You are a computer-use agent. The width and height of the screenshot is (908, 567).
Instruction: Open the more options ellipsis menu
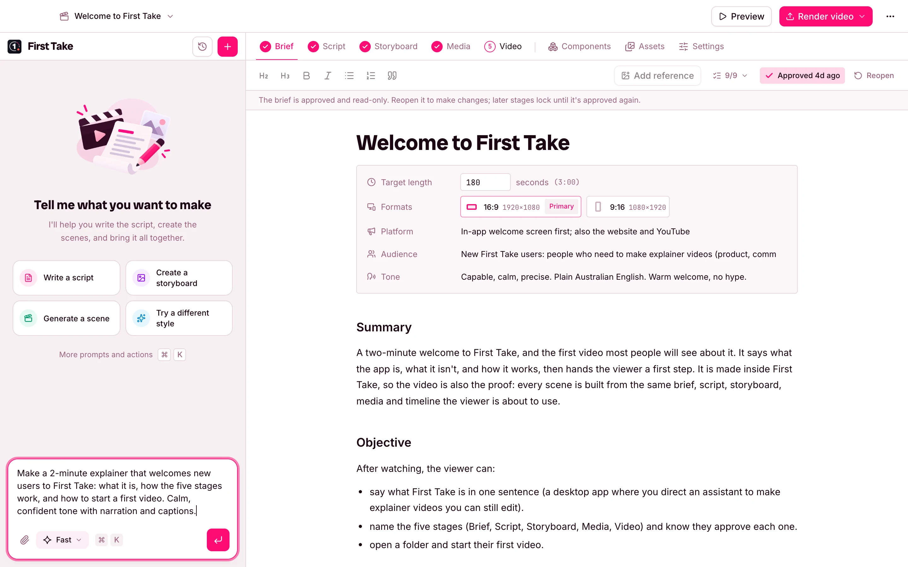point(890,16)
